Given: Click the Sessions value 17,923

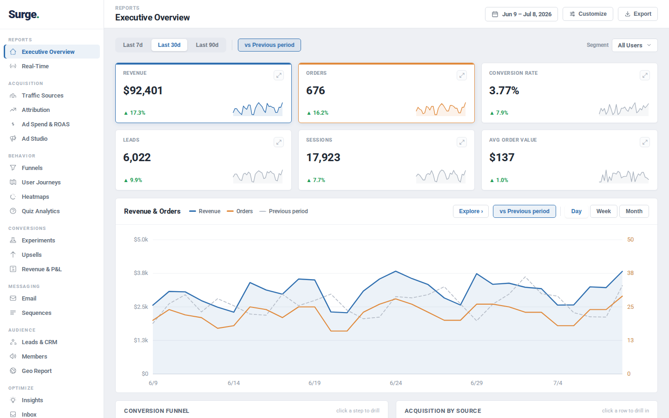Looking at the screenshot, I should (x=323, y=157).
